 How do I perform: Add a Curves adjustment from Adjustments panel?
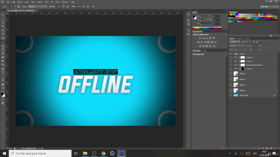click(207, 38)
